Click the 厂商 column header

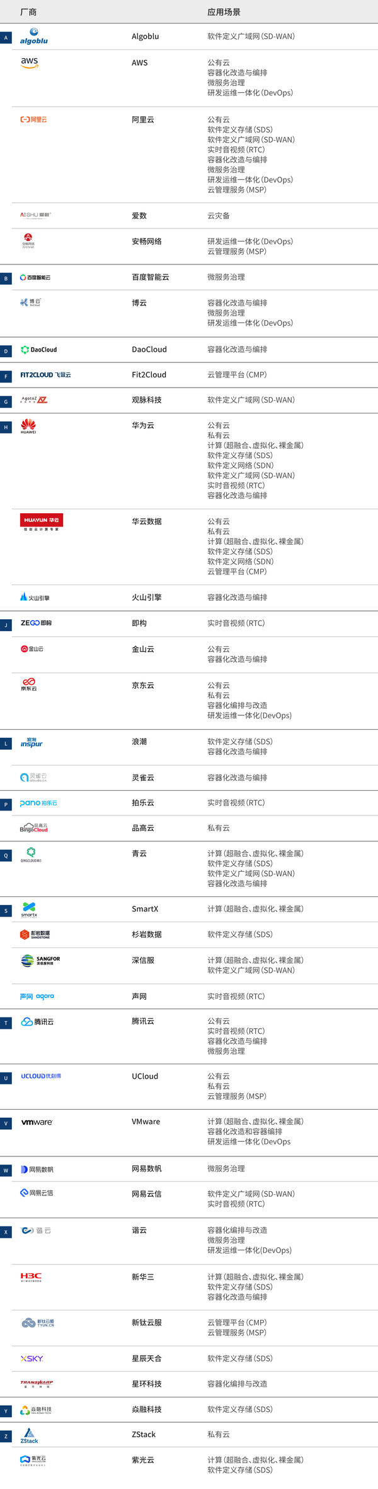pyautogui.click(x=29, y=12)
